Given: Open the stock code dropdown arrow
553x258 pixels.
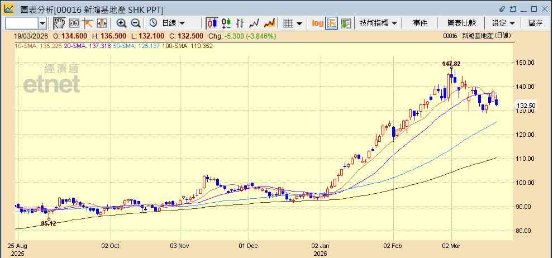Looking at the screenshot, I should [x=42, y=23].
